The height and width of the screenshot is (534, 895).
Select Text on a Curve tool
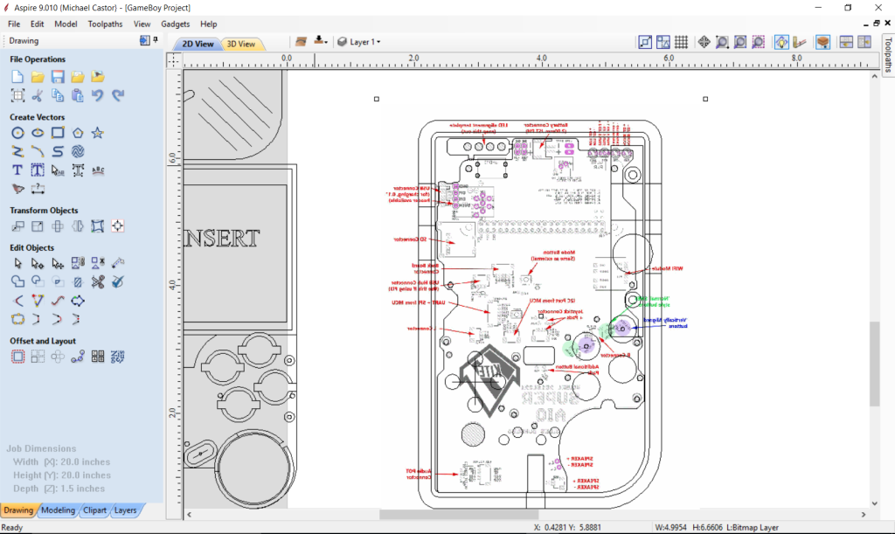tap(98, 170)
